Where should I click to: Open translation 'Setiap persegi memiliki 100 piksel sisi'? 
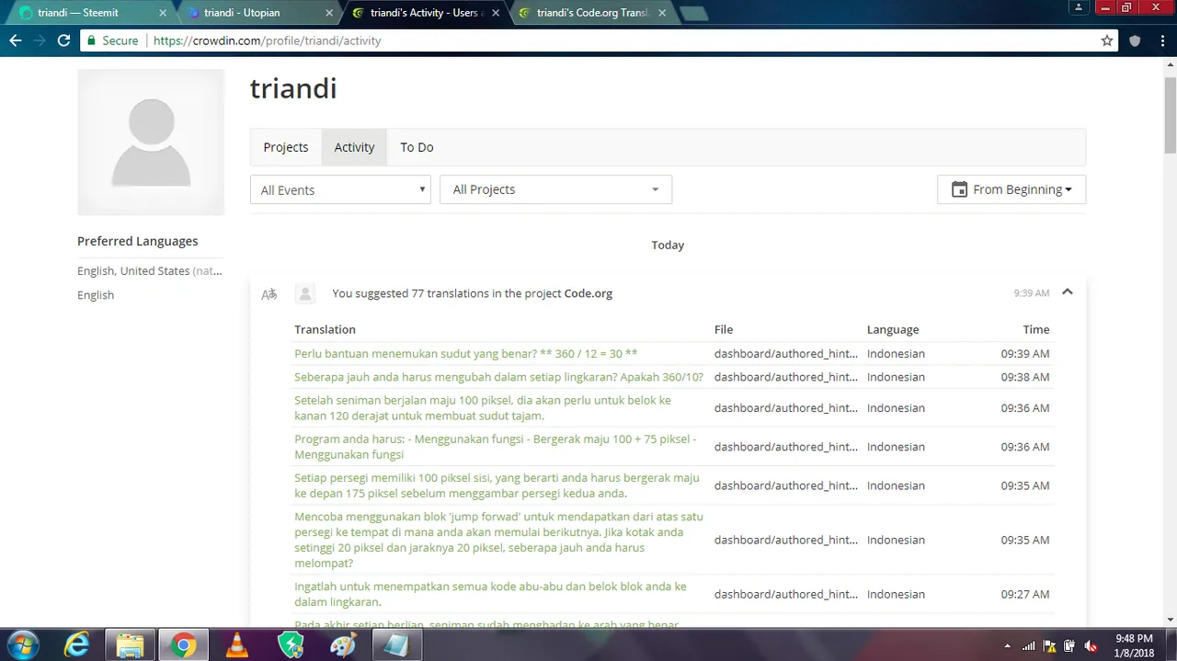tap(497, 485)
